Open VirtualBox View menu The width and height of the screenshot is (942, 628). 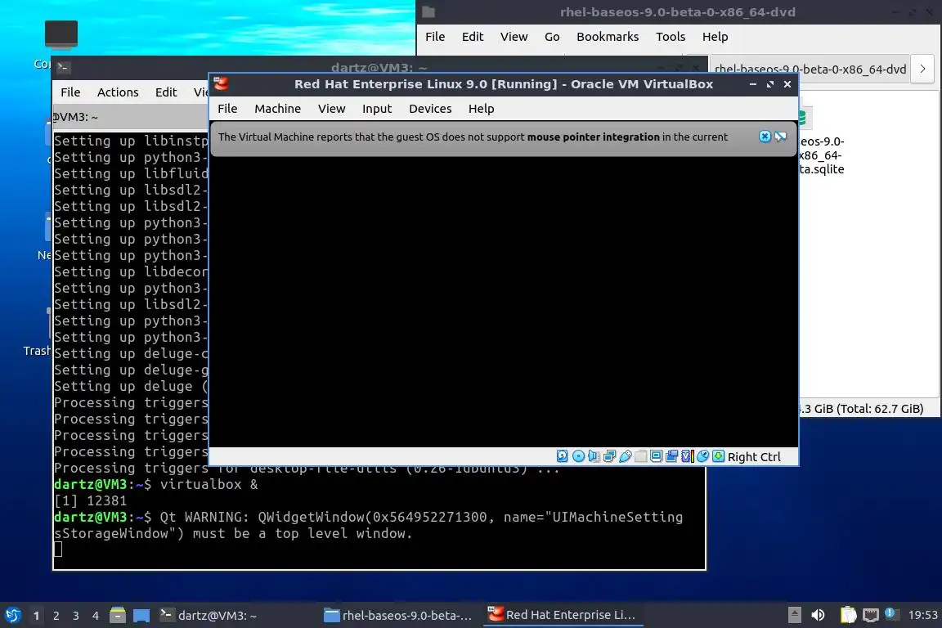click(x=332, y=109)
